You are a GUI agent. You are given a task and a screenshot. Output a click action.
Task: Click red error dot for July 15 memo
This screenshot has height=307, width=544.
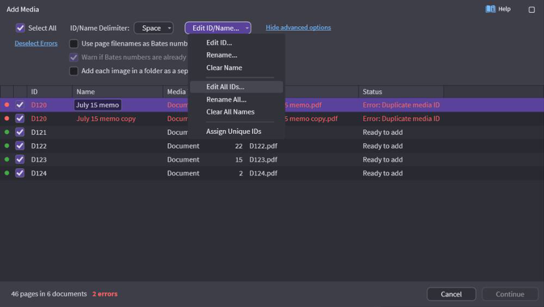(7, 104)
